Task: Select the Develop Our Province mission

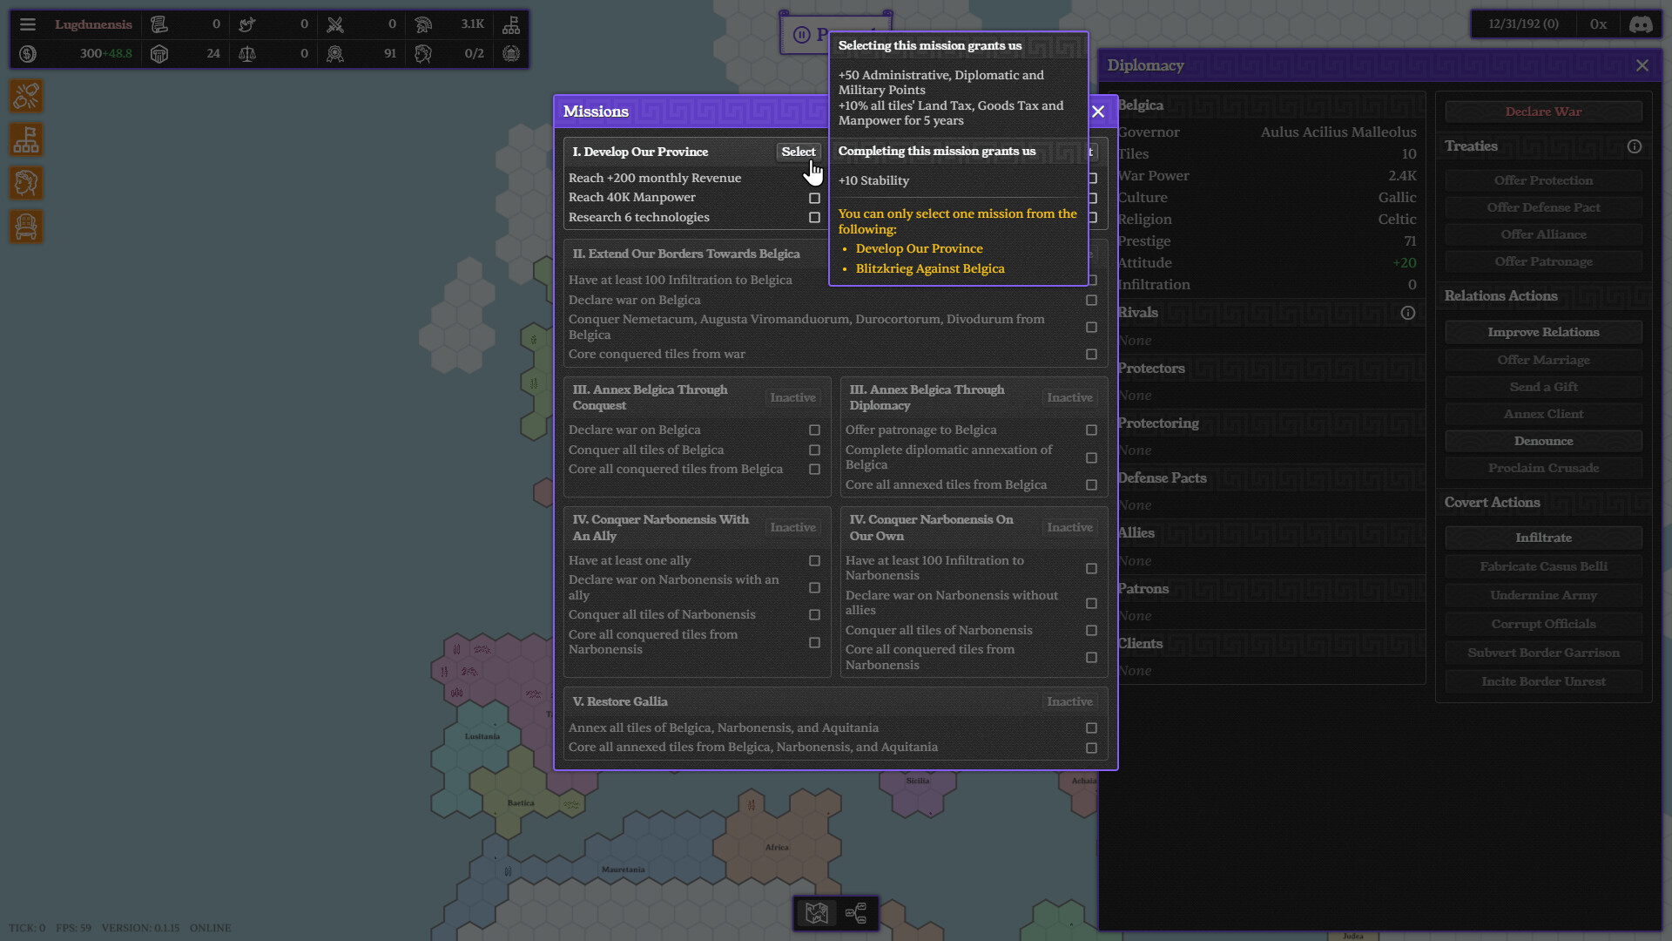Action: pyautogui.click(x=798, y=151)
